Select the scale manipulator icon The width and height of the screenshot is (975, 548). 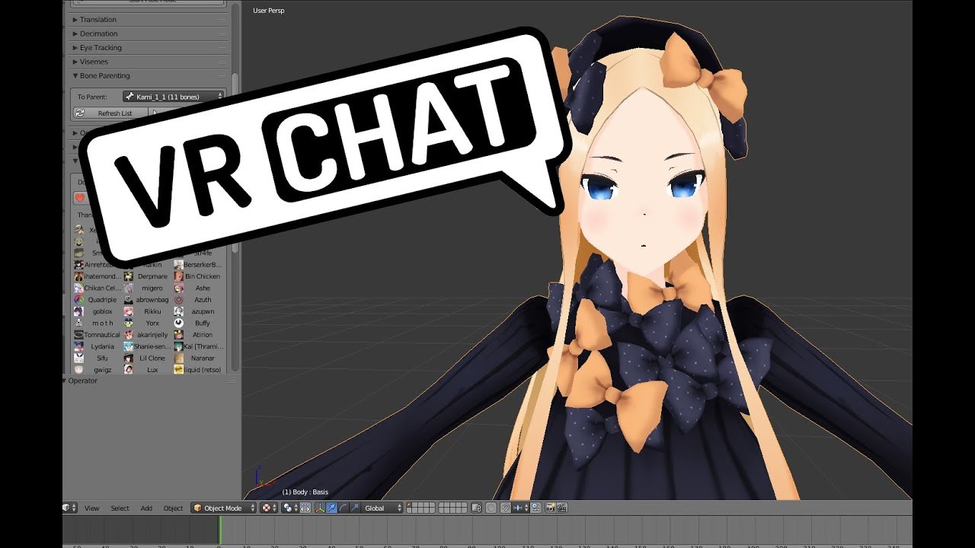click(x=354, y=508)
